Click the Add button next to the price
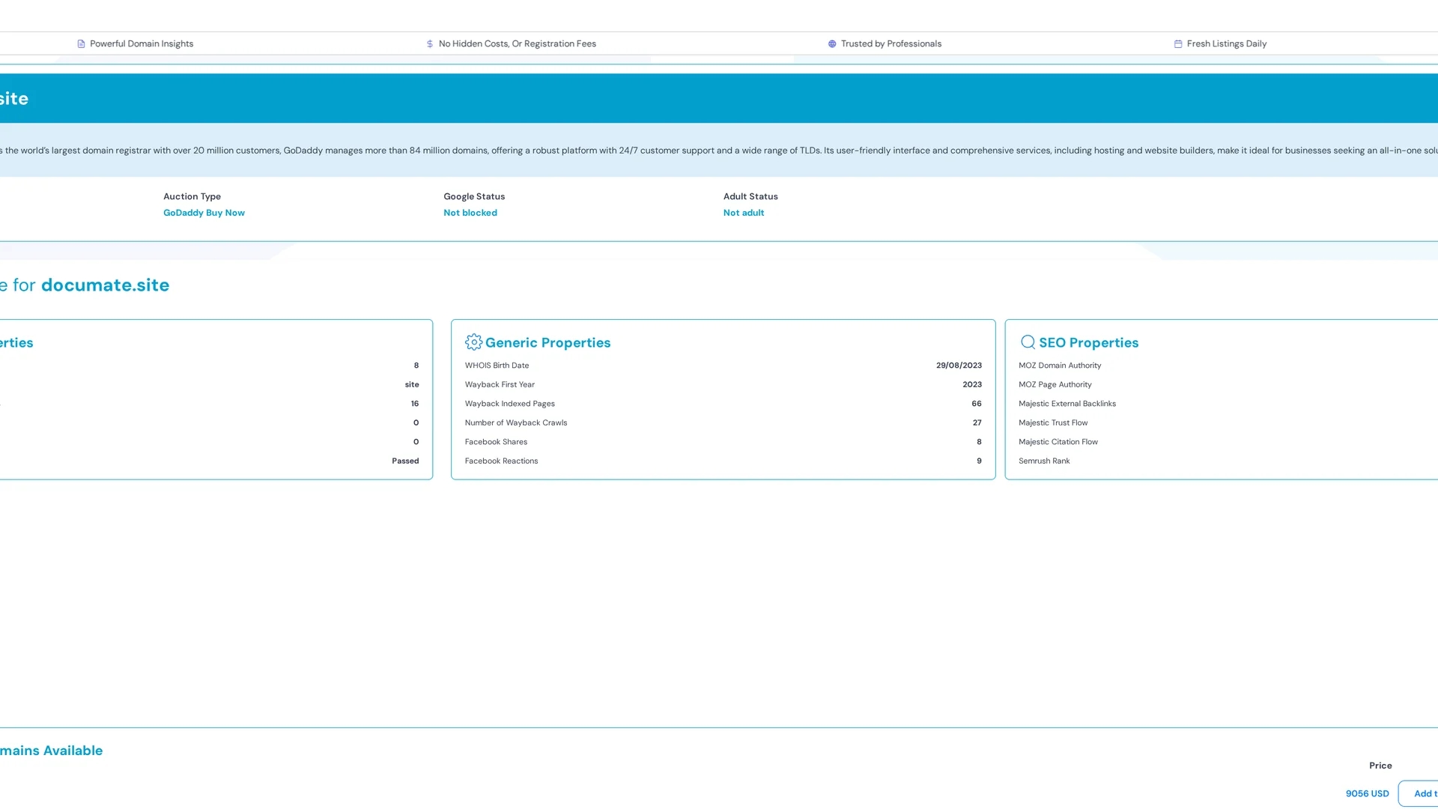This screenshot has height=809, width=1438. click(x=1419, y=793)
